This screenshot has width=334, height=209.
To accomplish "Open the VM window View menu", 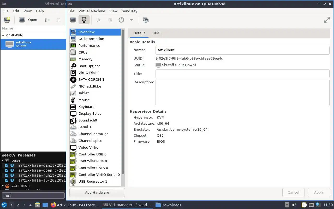I will point(113,11).
